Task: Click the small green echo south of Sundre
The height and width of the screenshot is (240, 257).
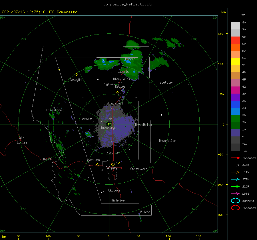Action: pos(89,134)
